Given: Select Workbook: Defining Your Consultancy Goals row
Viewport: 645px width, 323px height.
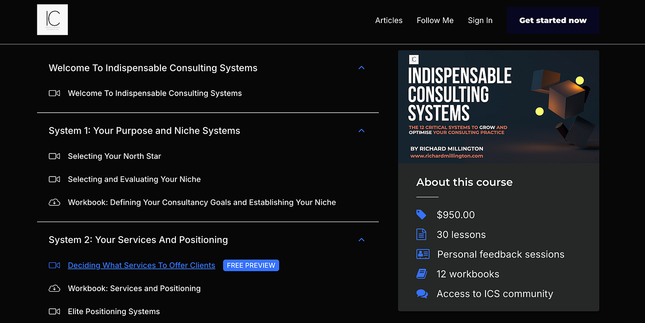Looking at the screenshot, I should coord(202,202).
